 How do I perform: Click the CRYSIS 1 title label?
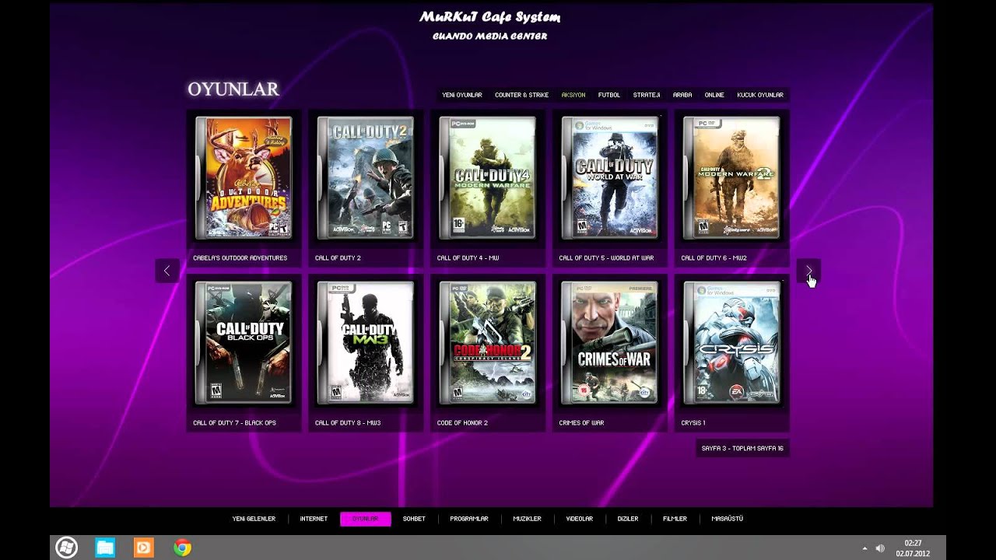(x=693, y=423)
